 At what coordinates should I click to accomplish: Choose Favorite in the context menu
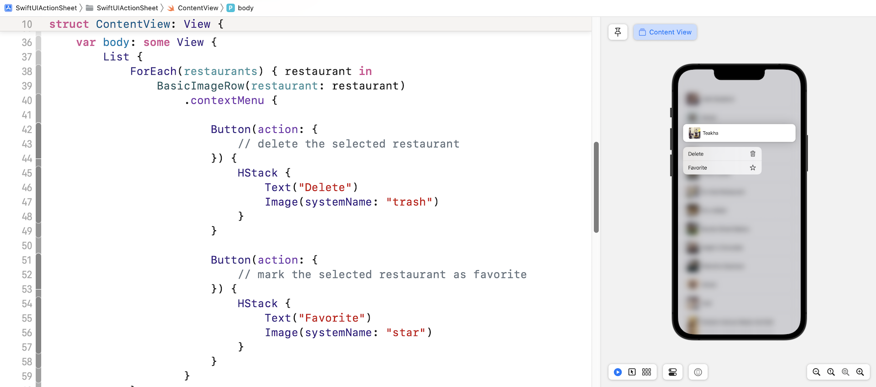[722, 168]
